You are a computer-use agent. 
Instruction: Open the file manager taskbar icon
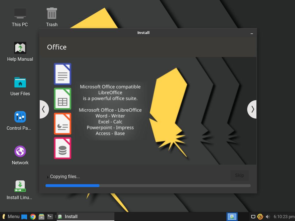pyautogui.click(x=41, y=217)
